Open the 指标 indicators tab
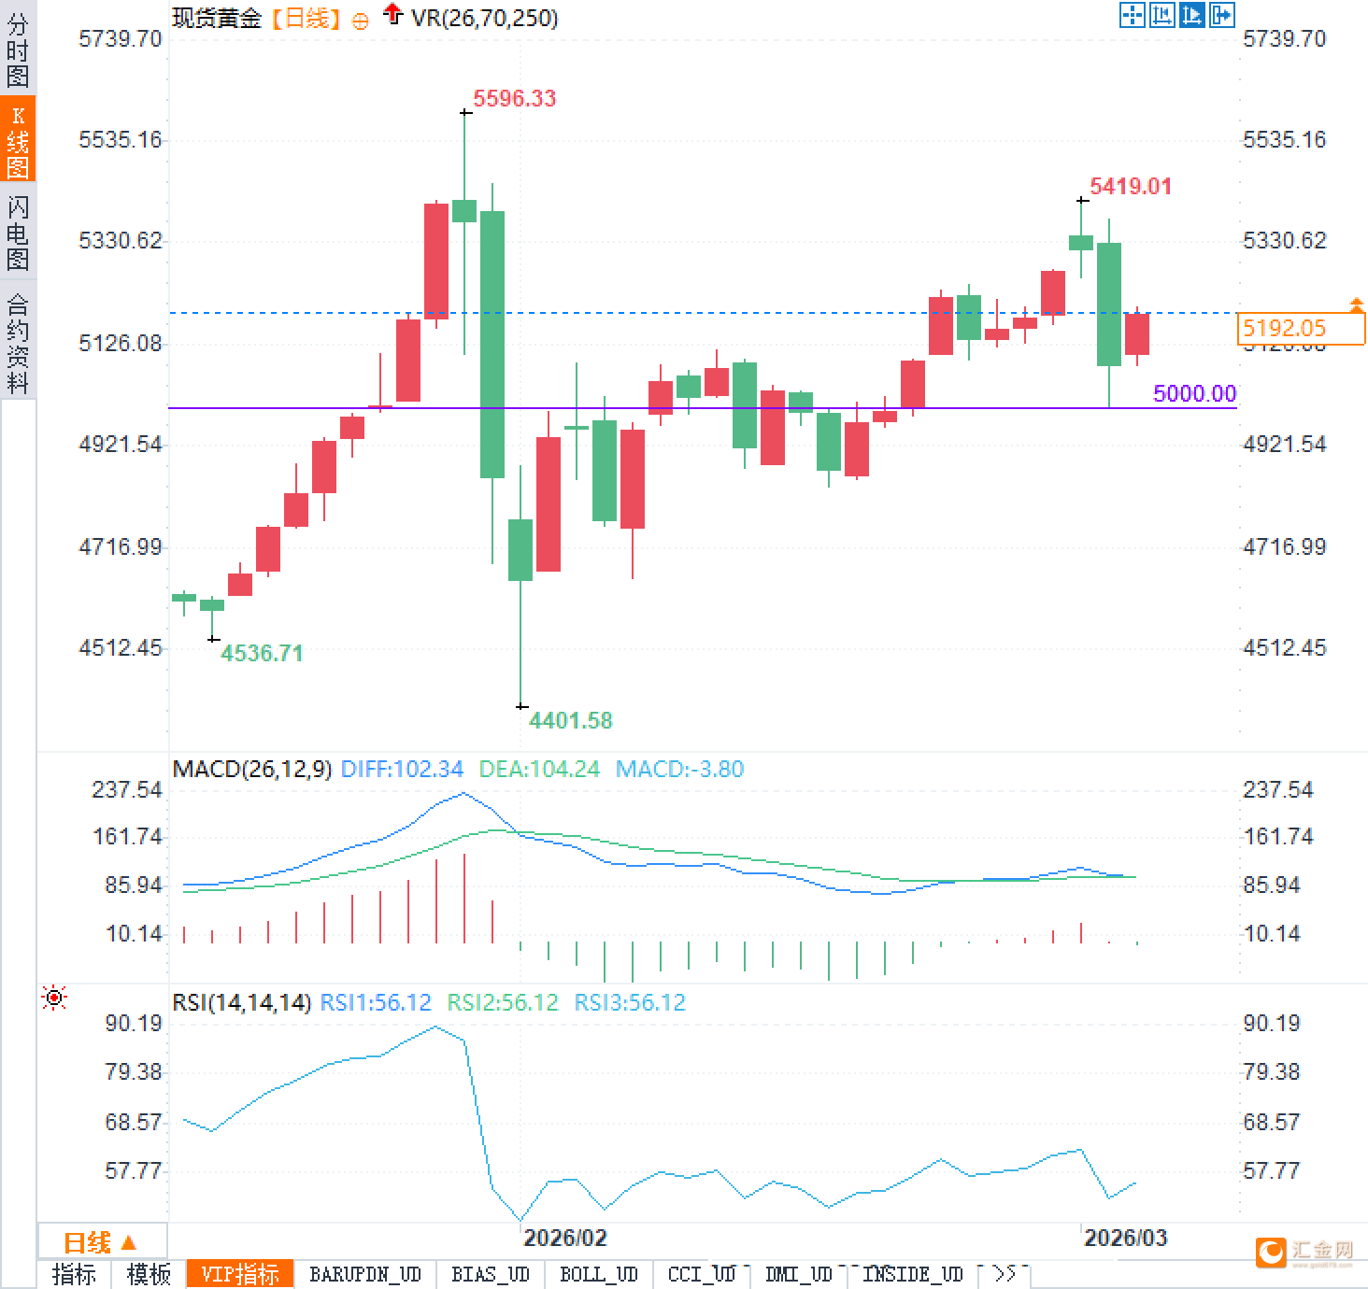Screen dimensions: 1368x1289 click(x=75, y=1274)
